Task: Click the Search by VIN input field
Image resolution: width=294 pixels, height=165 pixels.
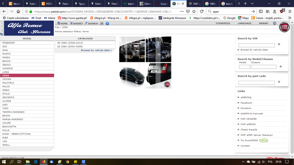Action: pos(256,45)
